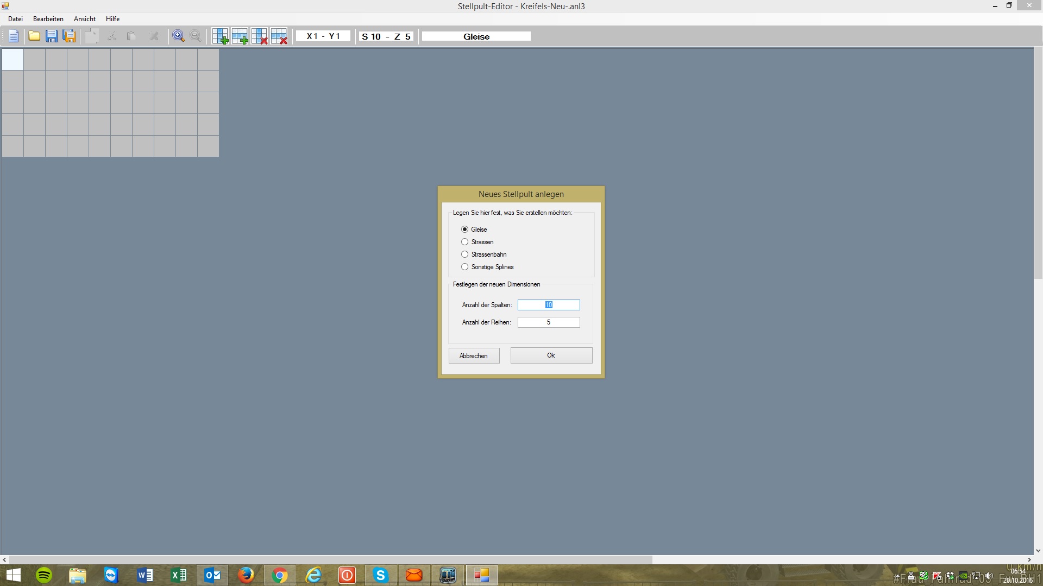Click the add row grid icon
This screenshot has width=1043, height=586.
click(x=240, y=36)
